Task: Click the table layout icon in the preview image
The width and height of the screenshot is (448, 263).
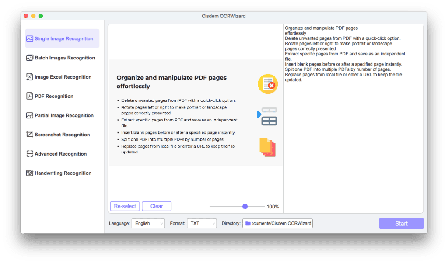Action: click(x=267, y=116)
